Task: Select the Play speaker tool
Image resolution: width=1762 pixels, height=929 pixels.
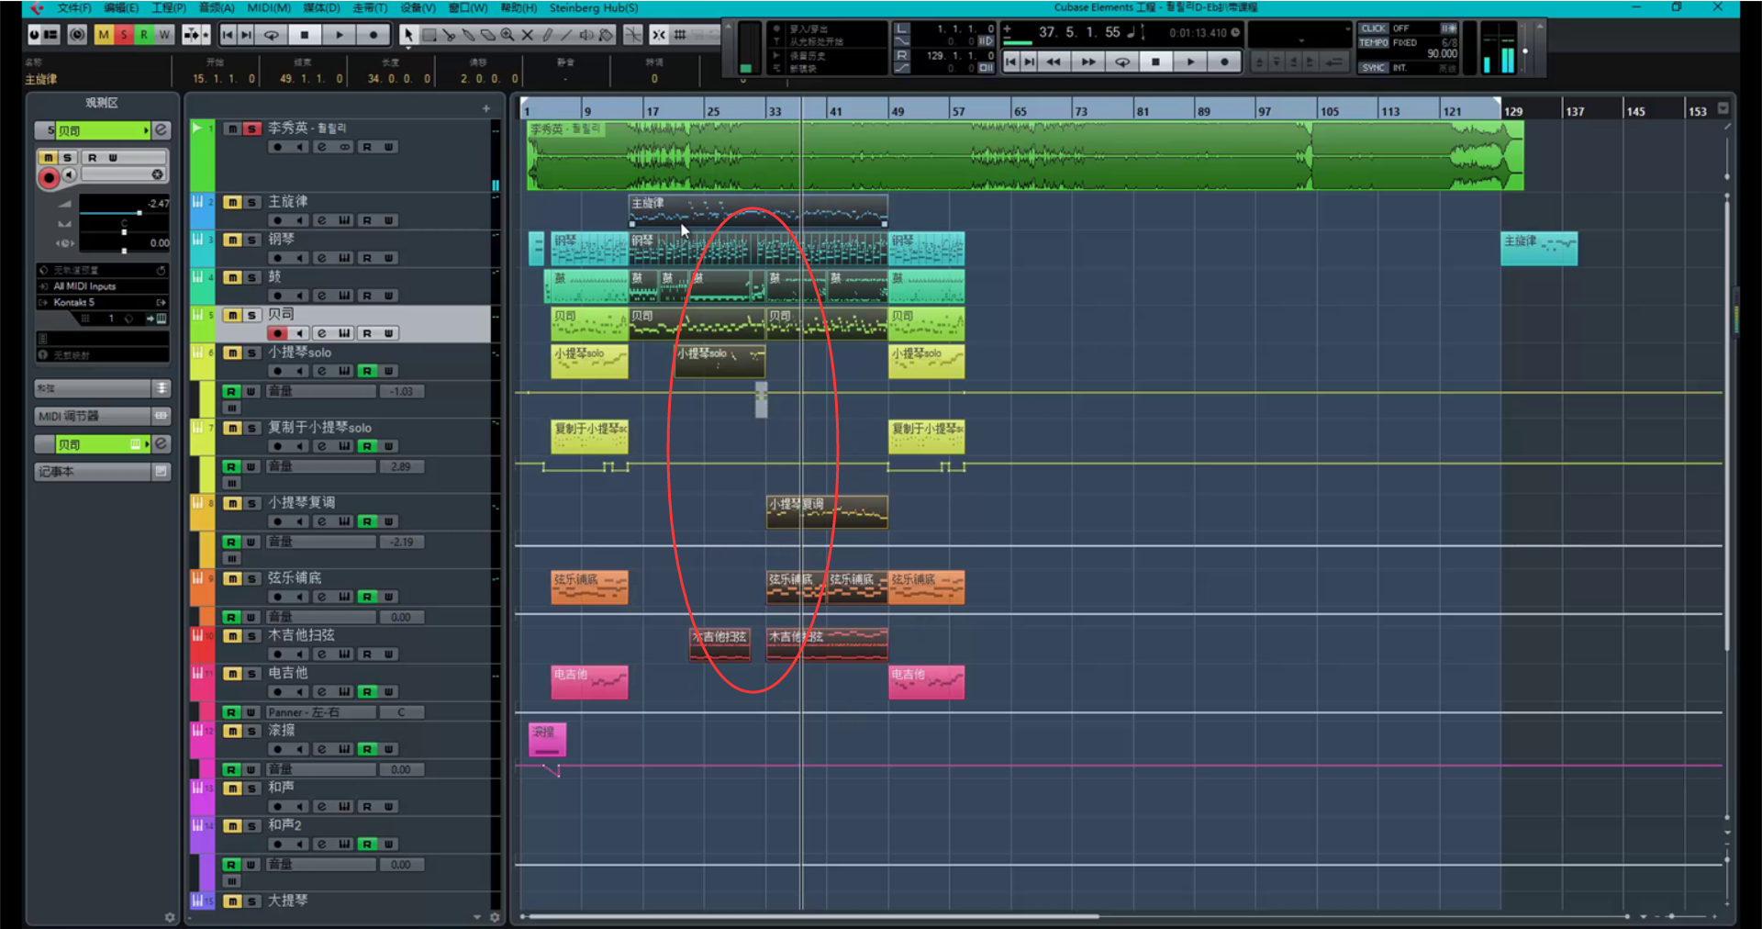Action: pos(586,35)
